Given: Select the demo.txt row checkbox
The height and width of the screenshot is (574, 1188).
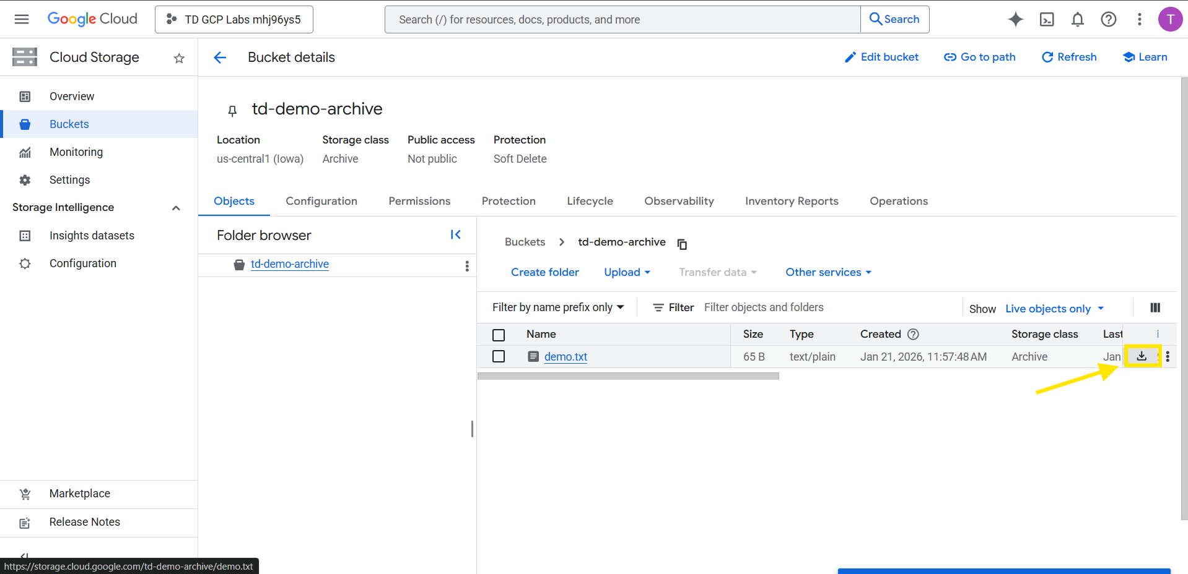Looking at the screenshot, I should coord(499,356).
